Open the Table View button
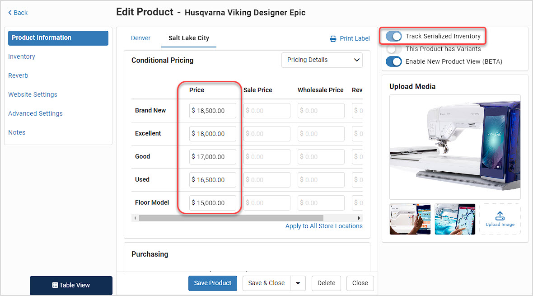The image size is (533, 296). pos(71,285)
